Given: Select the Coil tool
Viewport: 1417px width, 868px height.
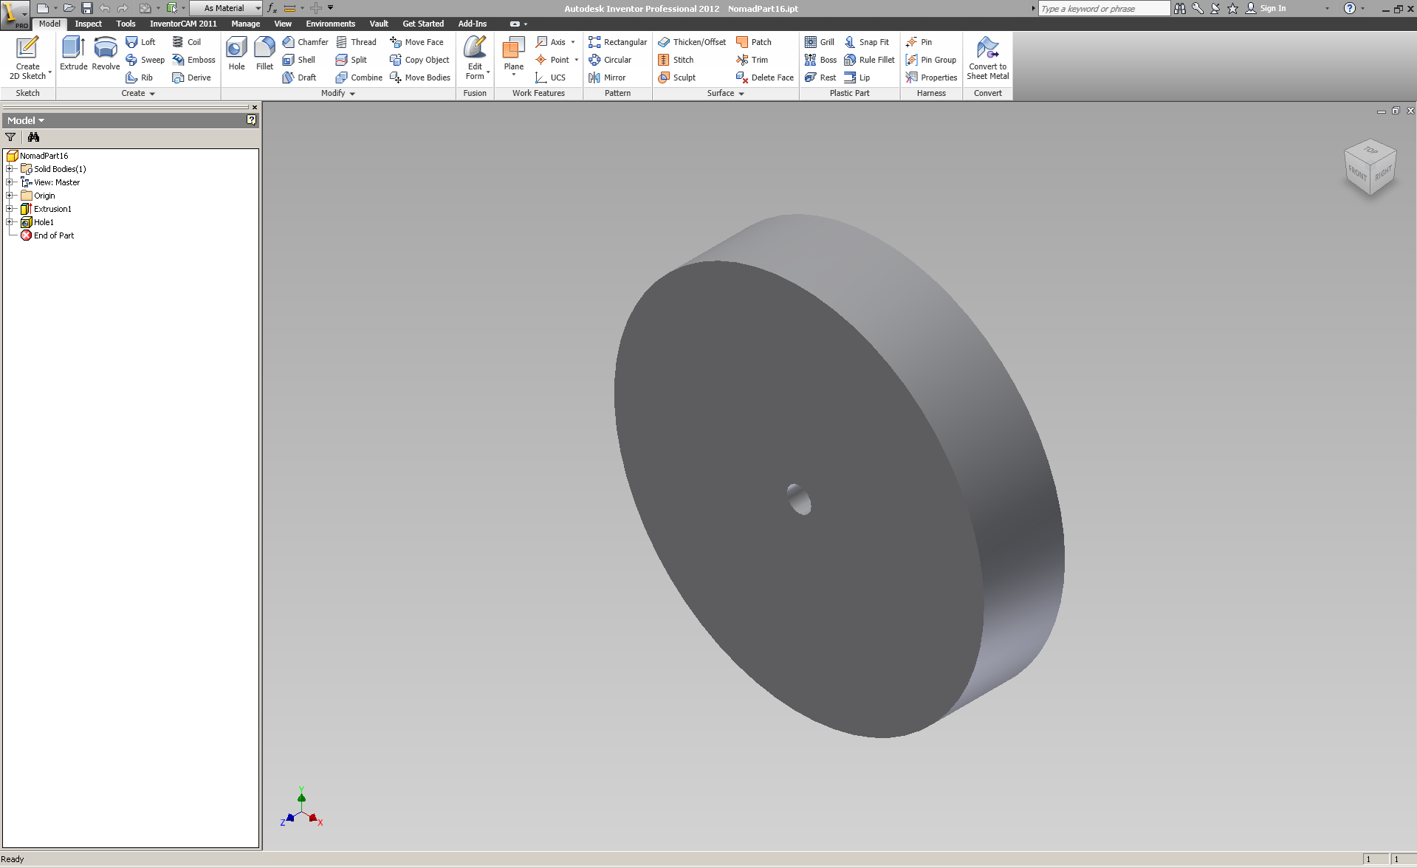Looking at the screenshot, I should [x=186, y=42].
